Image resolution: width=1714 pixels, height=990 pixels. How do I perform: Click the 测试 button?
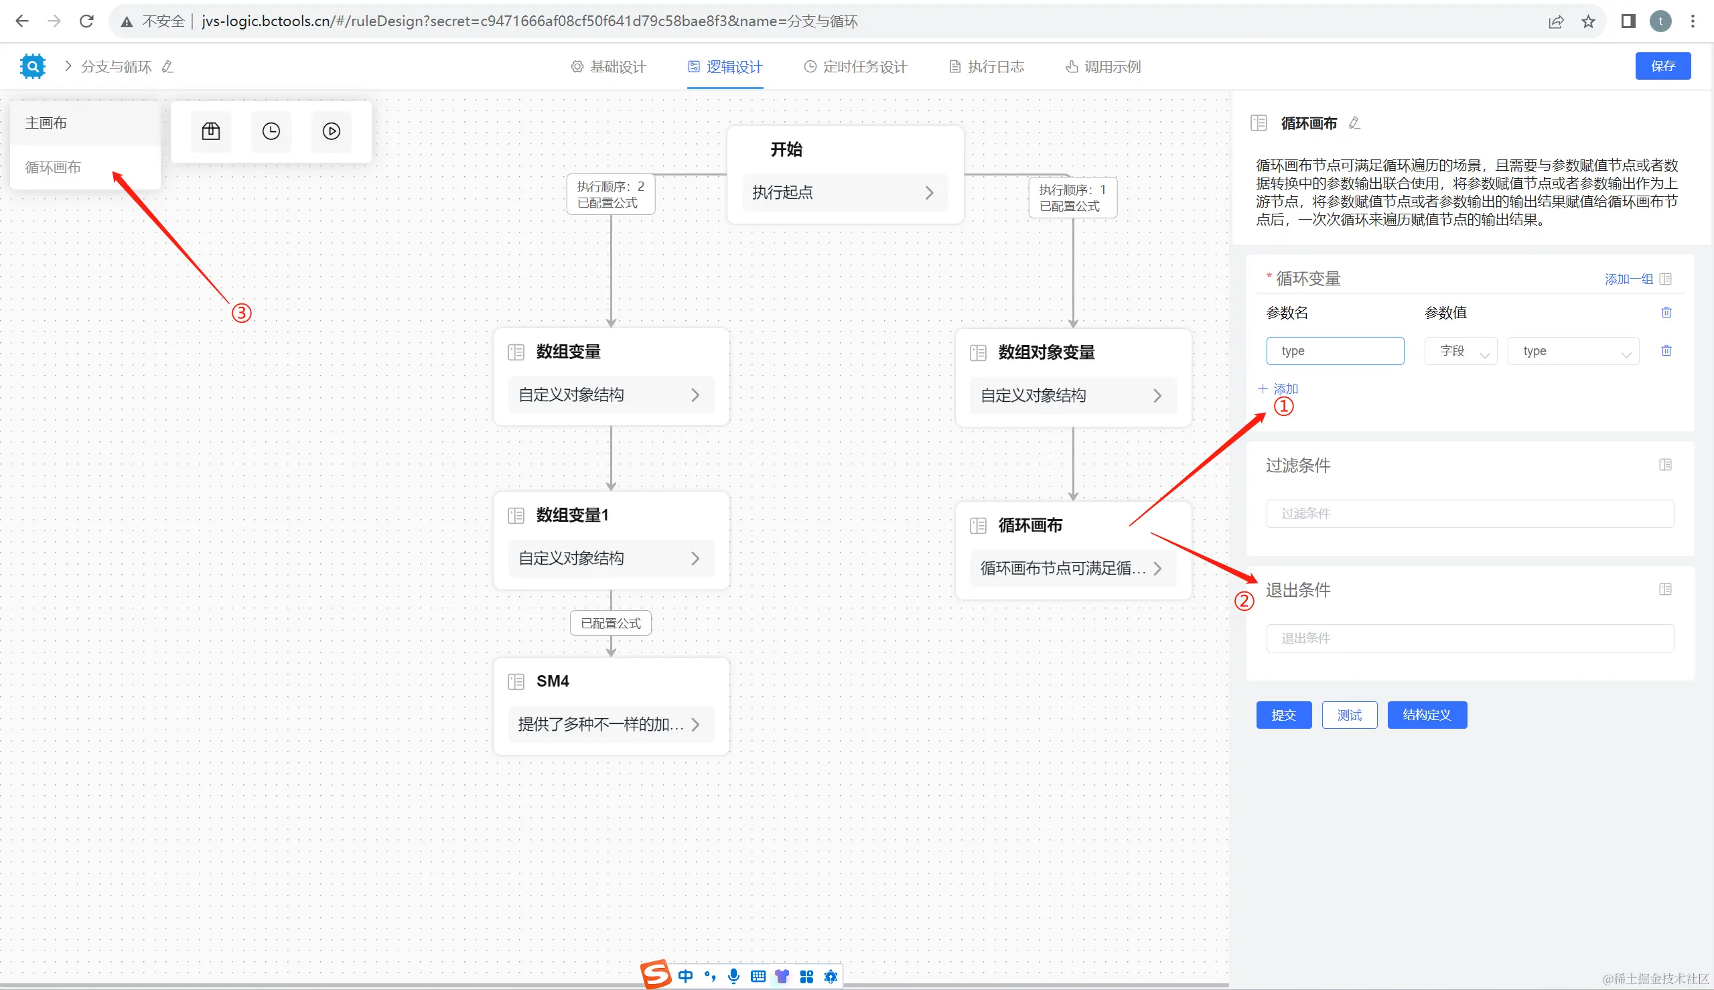[x=1349, y=715]
